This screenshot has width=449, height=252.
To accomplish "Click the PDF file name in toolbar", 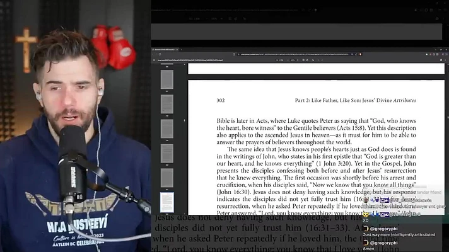I will (190, 60).
